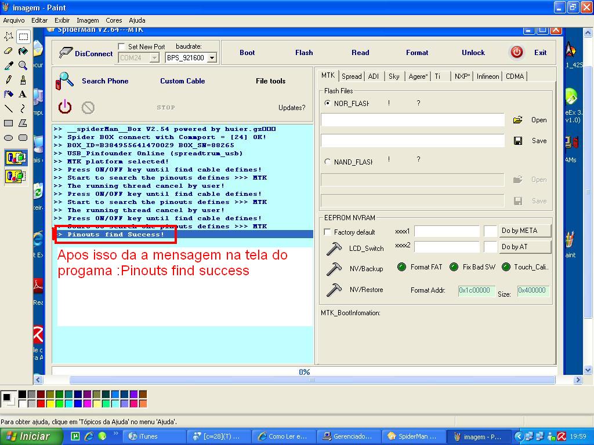Pick the red color swatch in palette
Image resolution: width=594 pixels, height=445 pixels.
coord(41,403)
